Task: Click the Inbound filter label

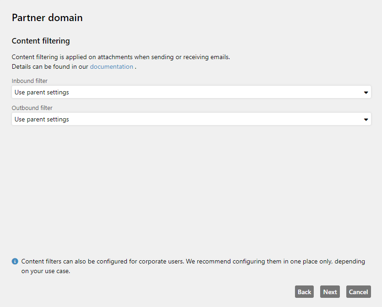Action: tap(29, 81)
